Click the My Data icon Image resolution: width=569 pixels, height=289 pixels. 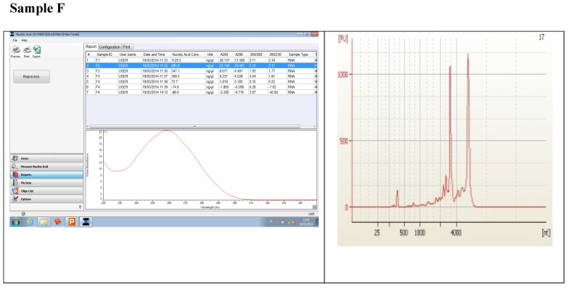click(x=15, y=183)
